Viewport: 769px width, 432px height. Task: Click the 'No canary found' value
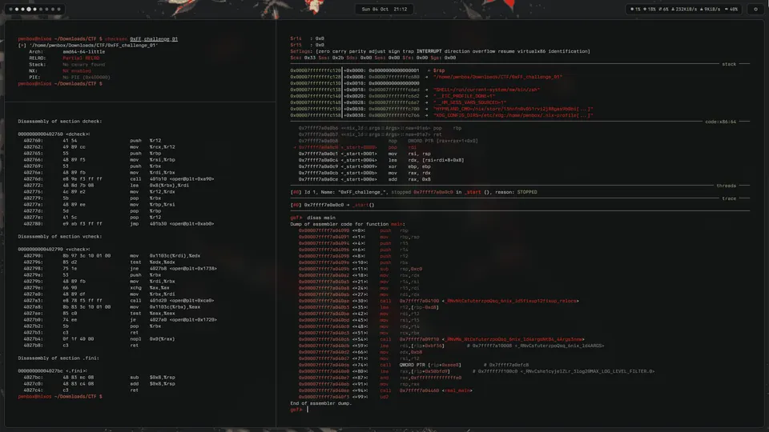[83, 64]
